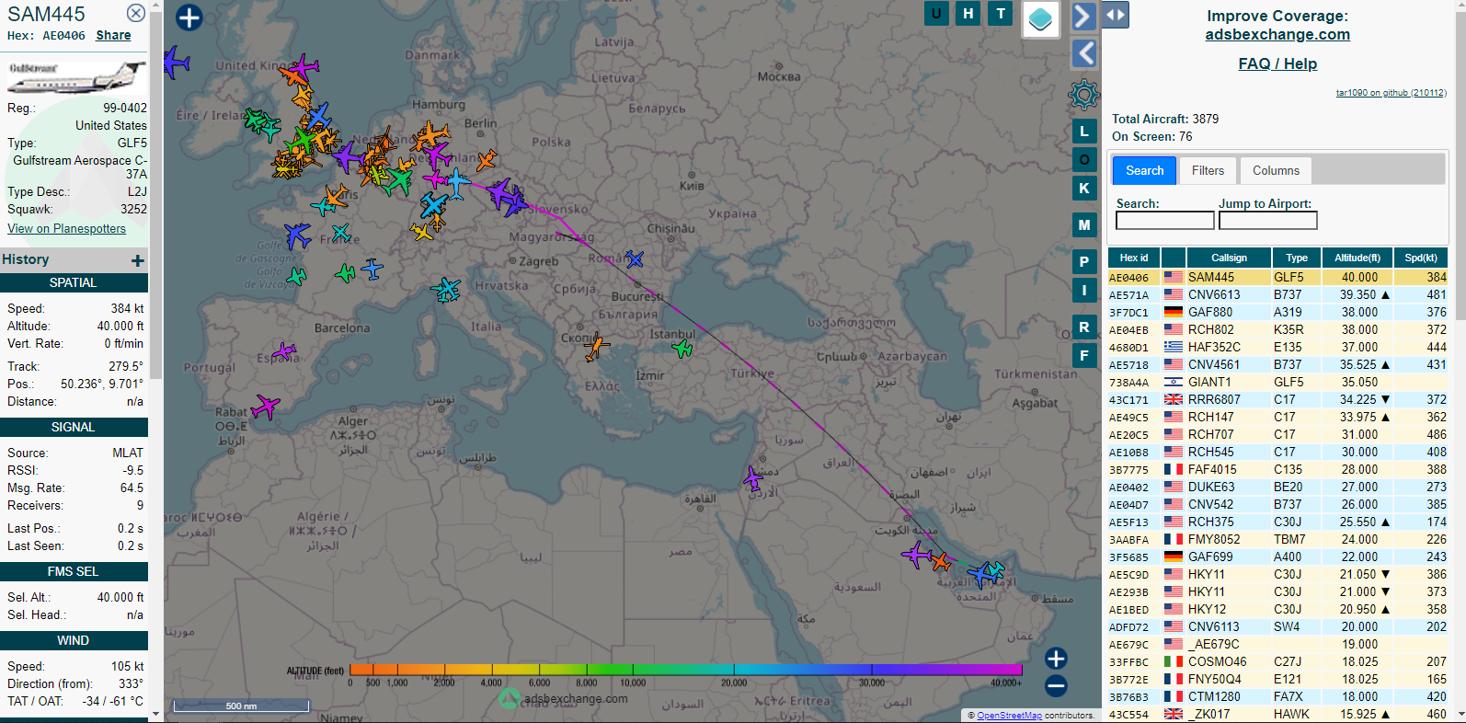Toggle the I map button
Screen dimensions: 1466x723
pyautogui.click(x=1084, y=291)
